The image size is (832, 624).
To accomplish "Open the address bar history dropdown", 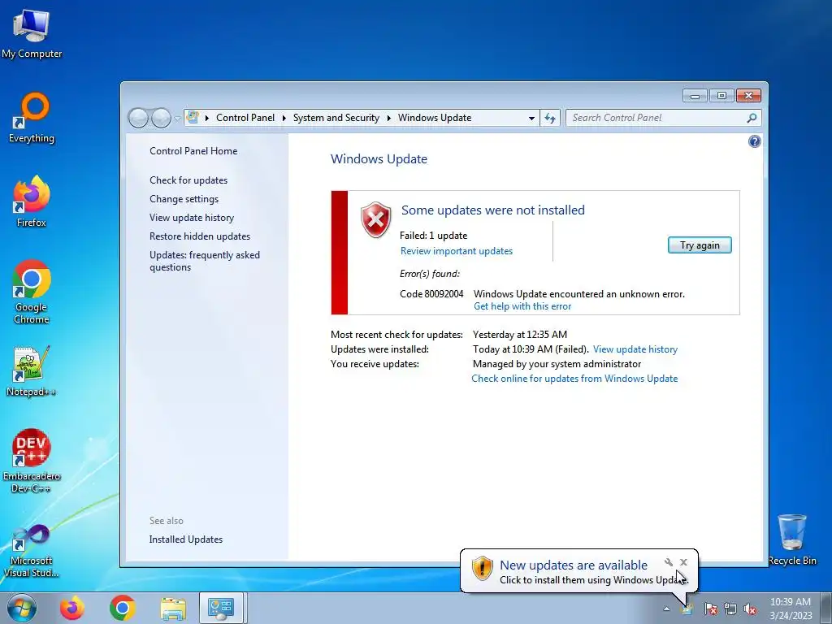I will [531, 119].
